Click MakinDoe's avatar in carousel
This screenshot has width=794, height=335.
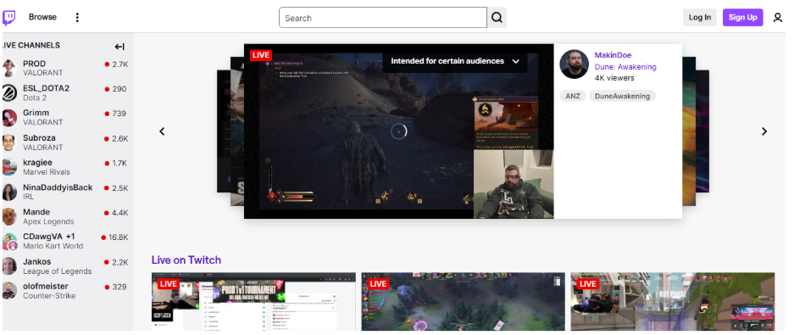coord(574,64)
